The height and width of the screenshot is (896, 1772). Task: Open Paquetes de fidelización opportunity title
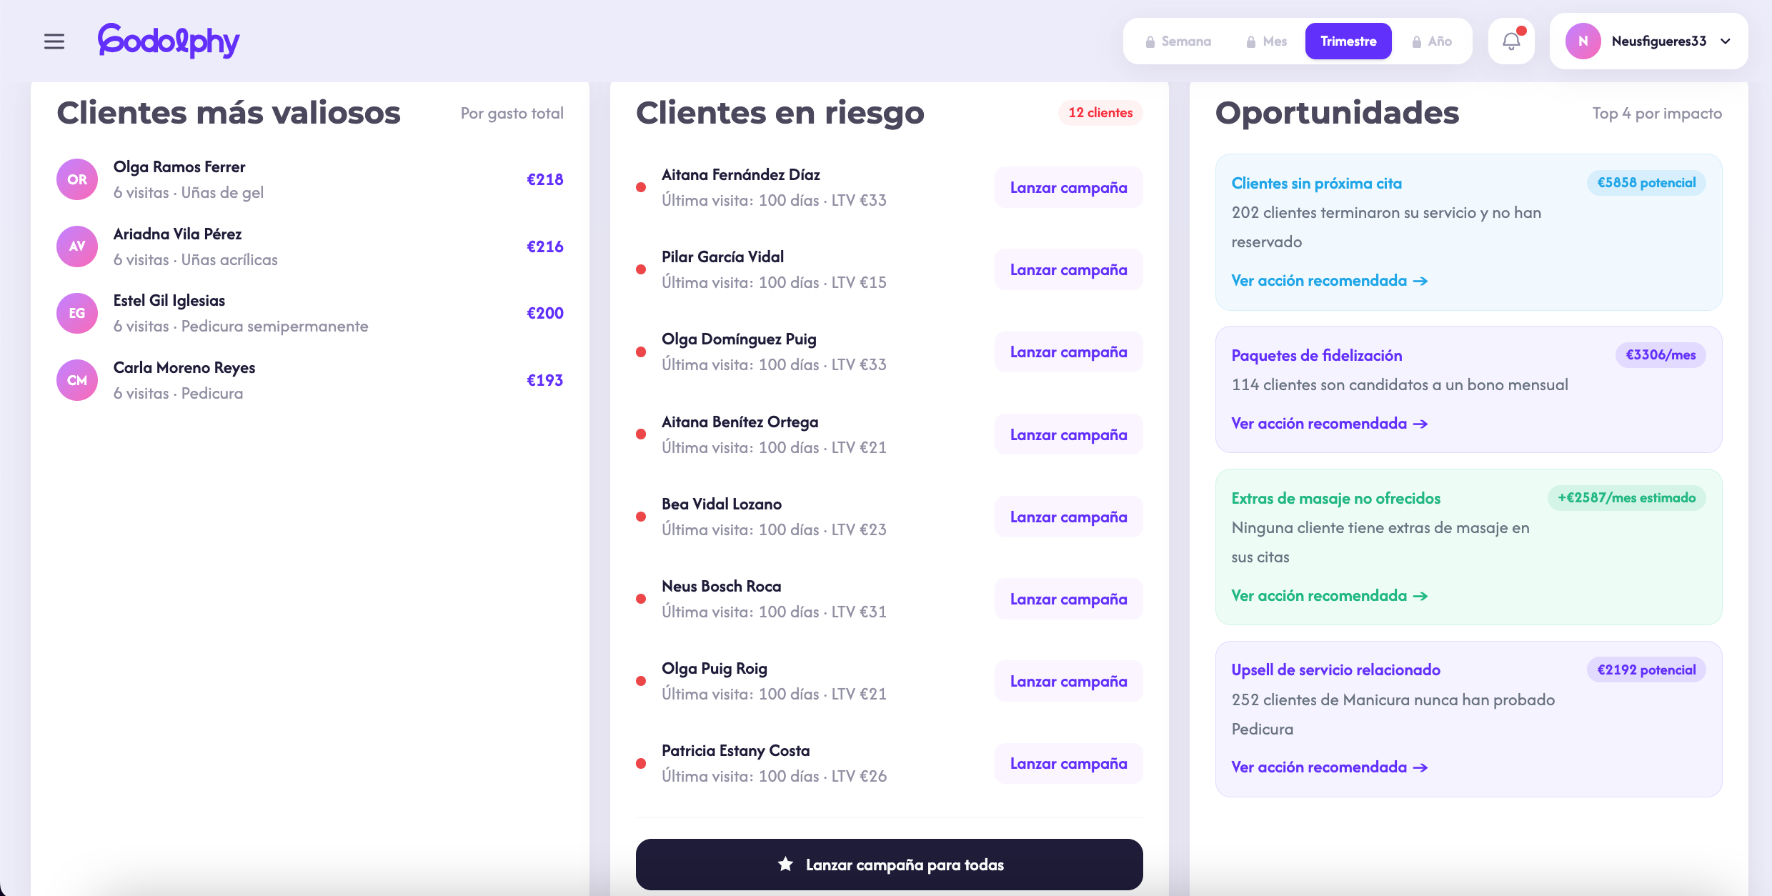(1317, 356)
